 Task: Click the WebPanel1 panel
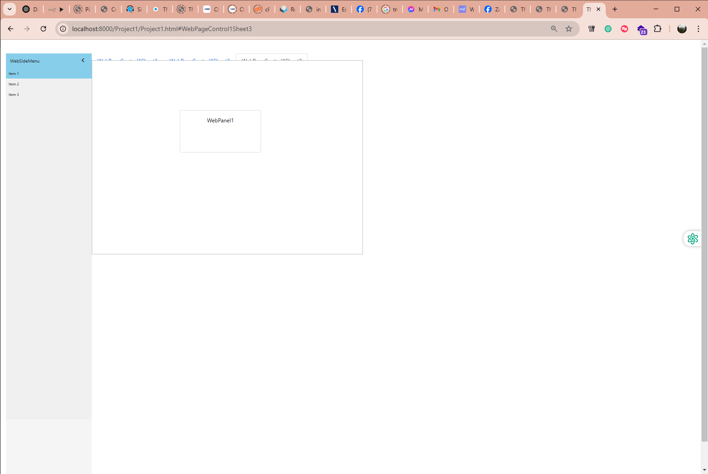point(220,131)
